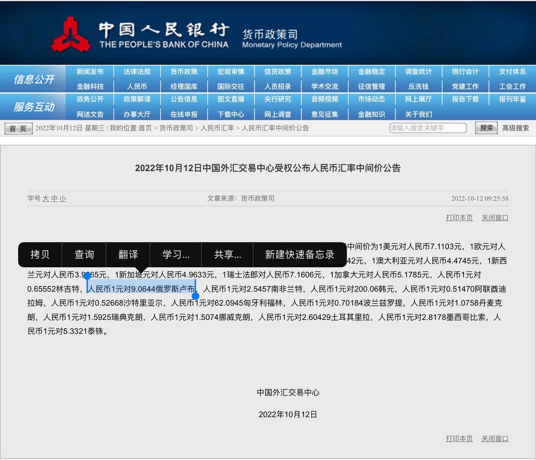Image resolution: width=536 pixels, height=460 pixels.
Task: Open 人员招录 navigation item
Action: (278, 87)
